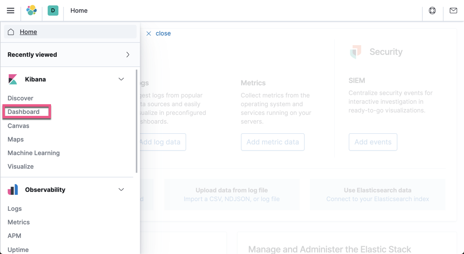Click the Home breadcrumb in header

click(79, 11)
